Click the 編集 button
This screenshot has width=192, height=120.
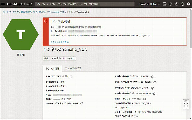[x=46, y=58]
